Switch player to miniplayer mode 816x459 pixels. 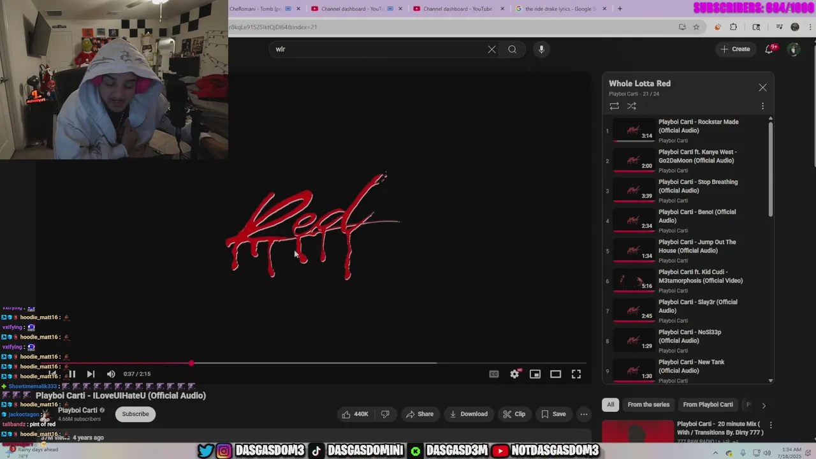[535, 374]
